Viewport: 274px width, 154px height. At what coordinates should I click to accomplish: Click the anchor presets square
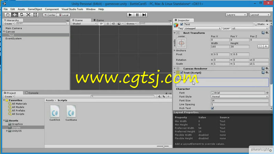pos(182,43)
